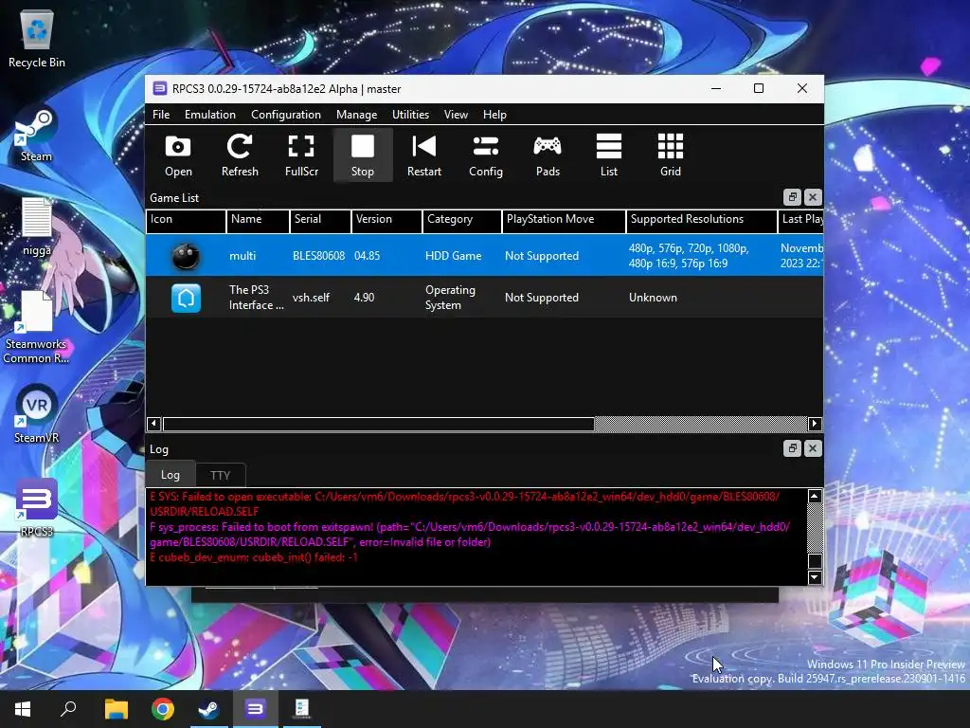Screen dimensions: 970x728
Task: Open the Help menu
Action: [494, 115]
